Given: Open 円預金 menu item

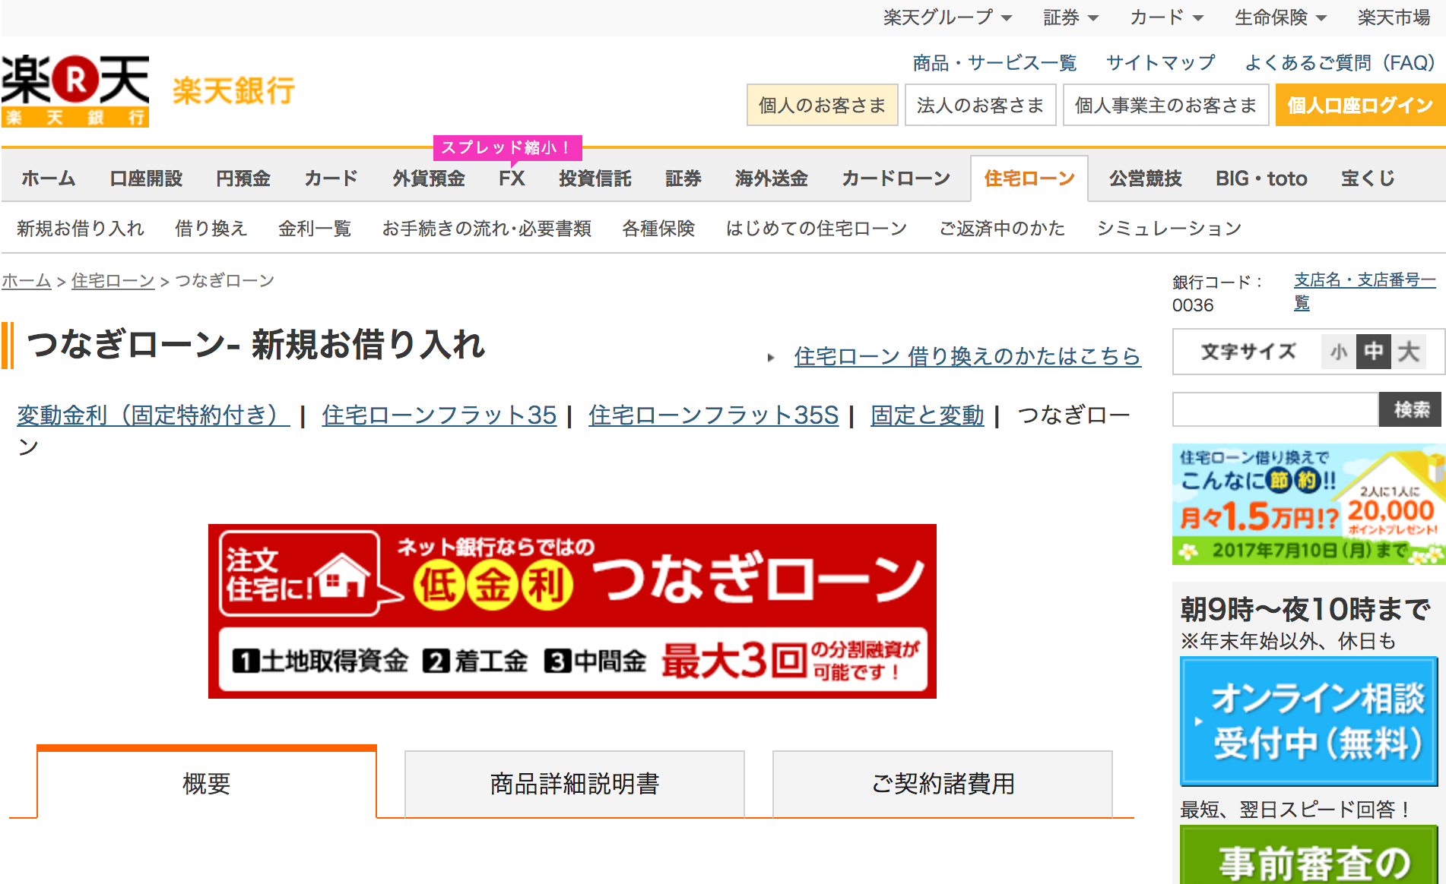Looking at the screenshot, I should [243, 178].
